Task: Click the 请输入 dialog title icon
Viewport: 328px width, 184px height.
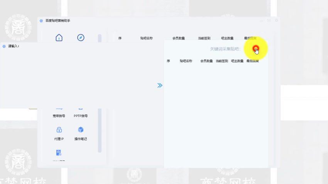Action: coord(4,46)
